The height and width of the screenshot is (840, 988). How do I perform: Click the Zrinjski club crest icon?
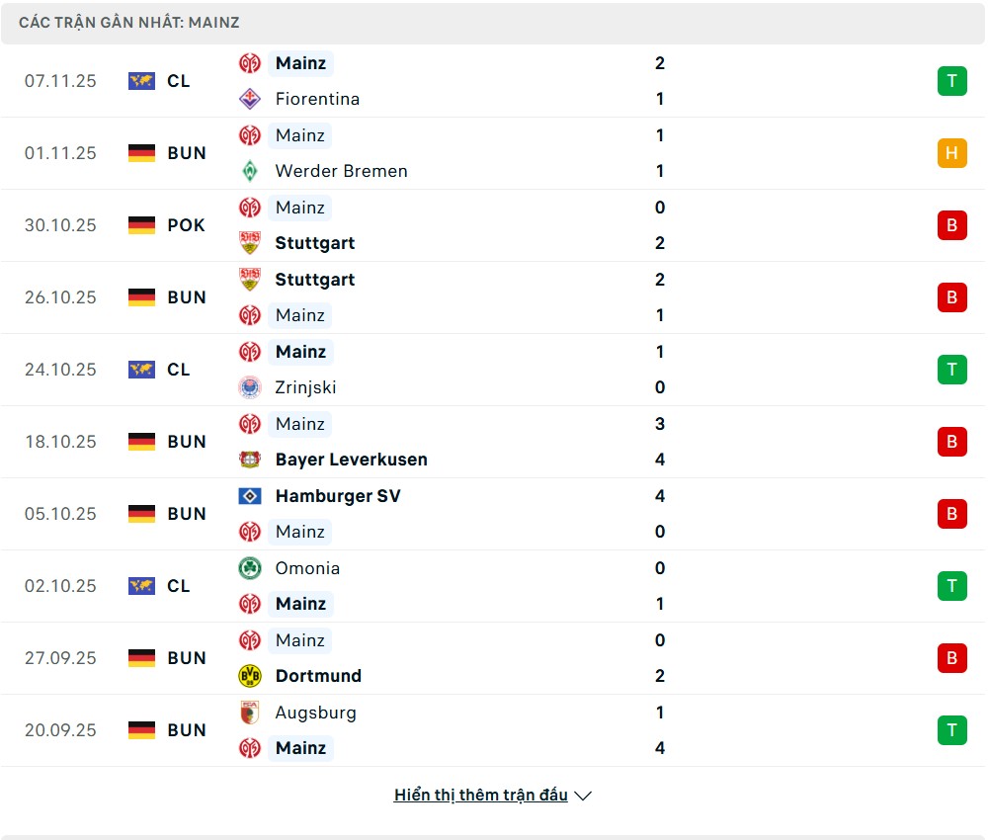click(250, 387)
